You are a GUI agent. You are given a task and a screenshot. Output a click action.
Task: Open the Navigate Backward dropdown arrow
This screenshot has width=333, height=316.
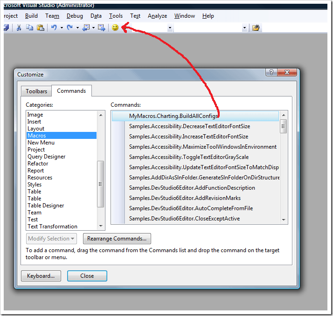tap(93, 28)
